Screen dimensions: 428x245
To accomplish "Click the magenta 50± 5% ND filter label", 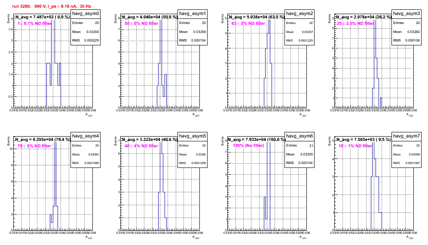I will coord(141,24).
